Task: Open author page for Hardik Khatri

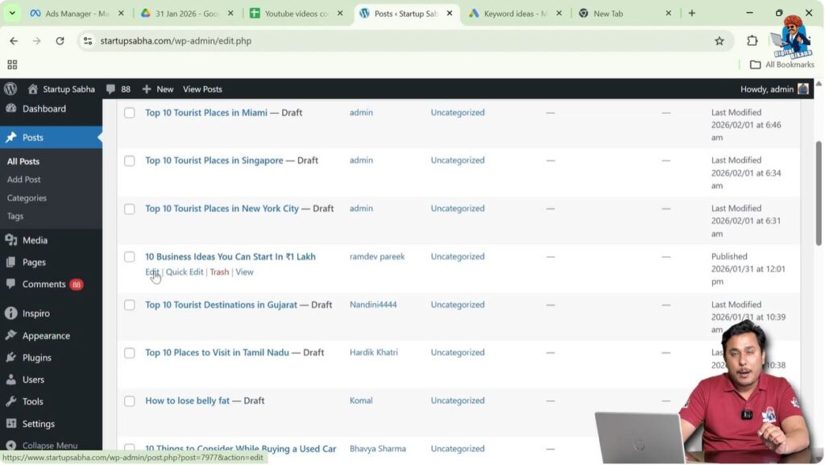Action: (x=373, y=352)
